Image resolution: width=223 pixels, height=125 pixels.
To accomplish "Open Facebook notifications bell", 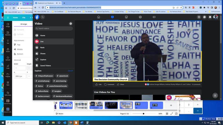I will [210, 17].
